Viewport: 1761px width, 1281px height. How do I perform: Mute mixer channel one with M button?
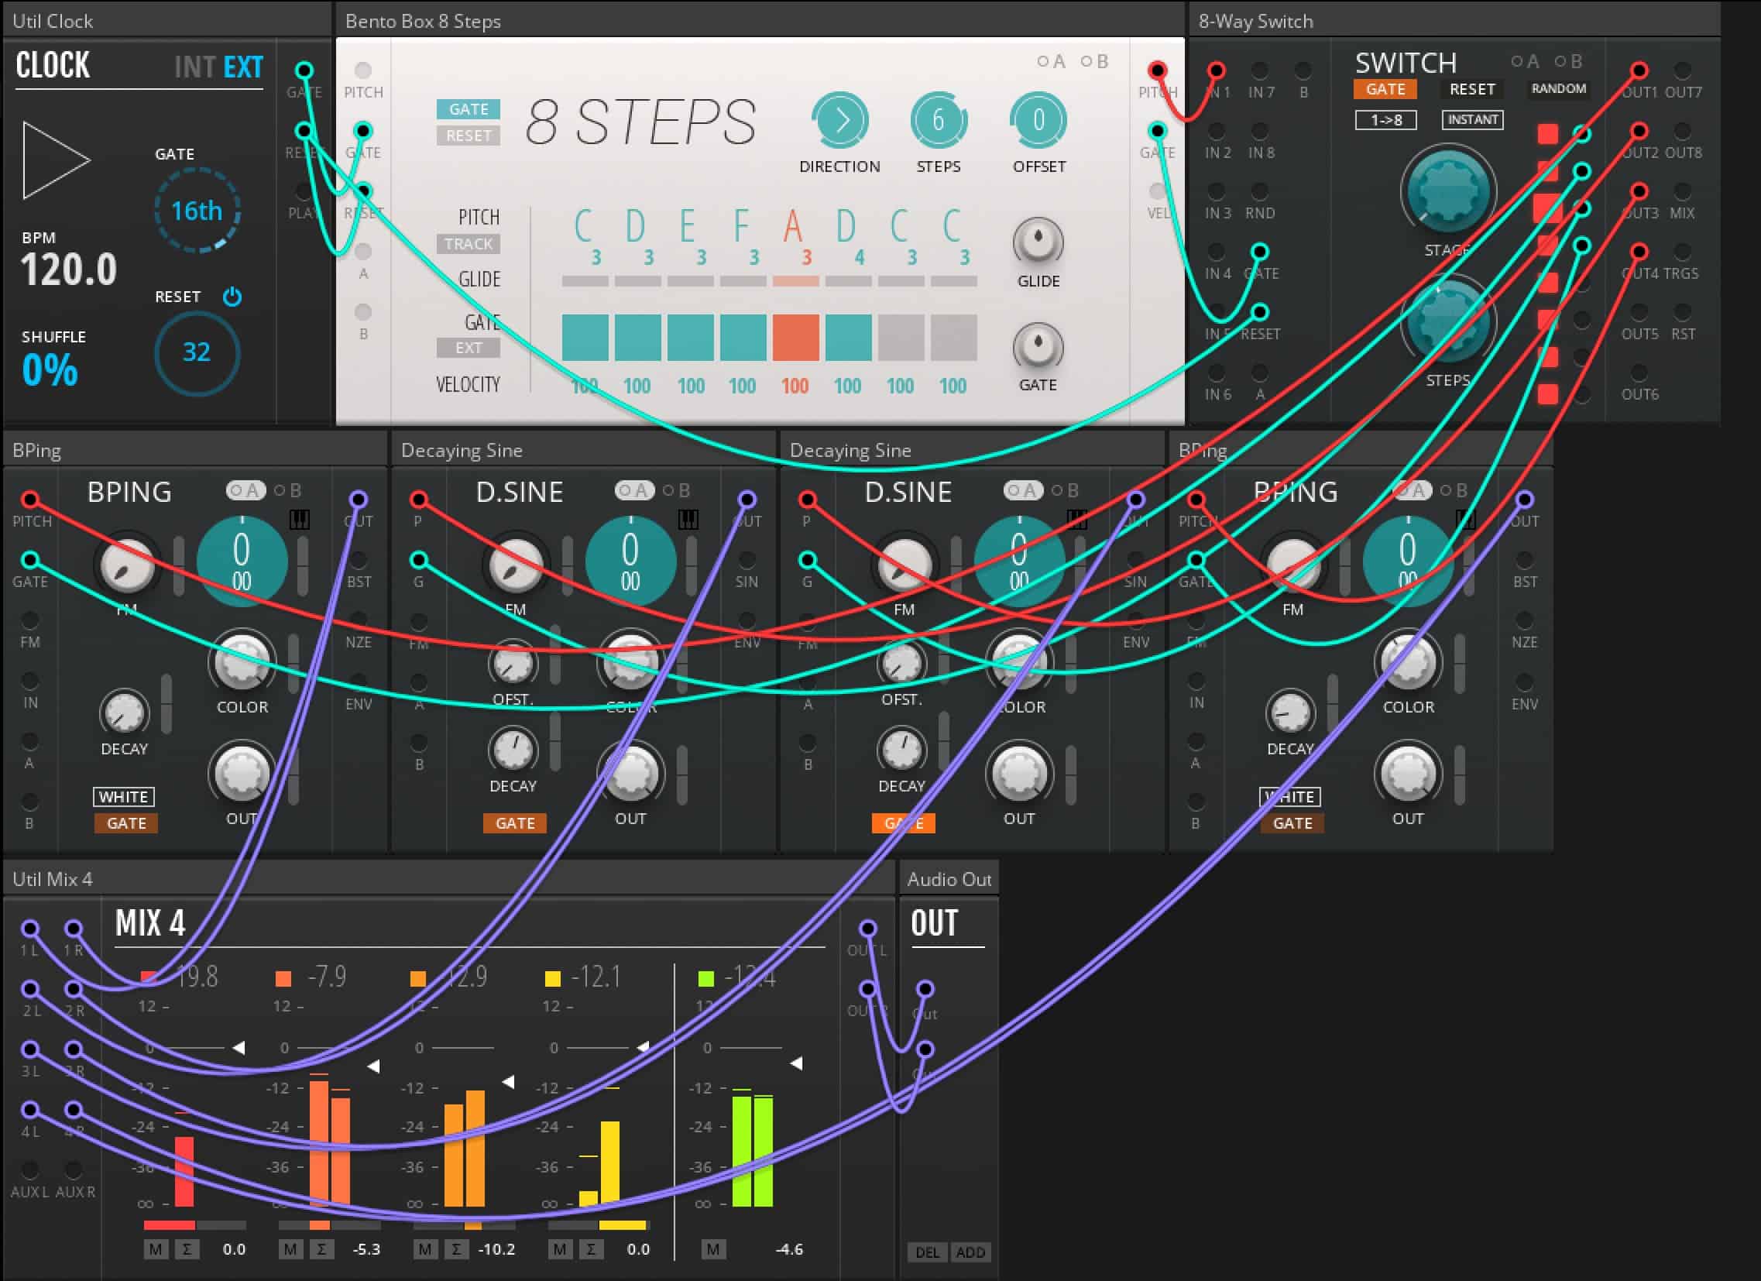tap(156, 1249)
